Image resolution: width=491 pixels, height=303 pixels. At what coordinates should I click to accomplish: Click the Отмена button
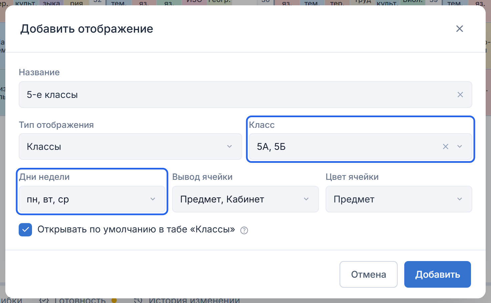click(369, 274)
